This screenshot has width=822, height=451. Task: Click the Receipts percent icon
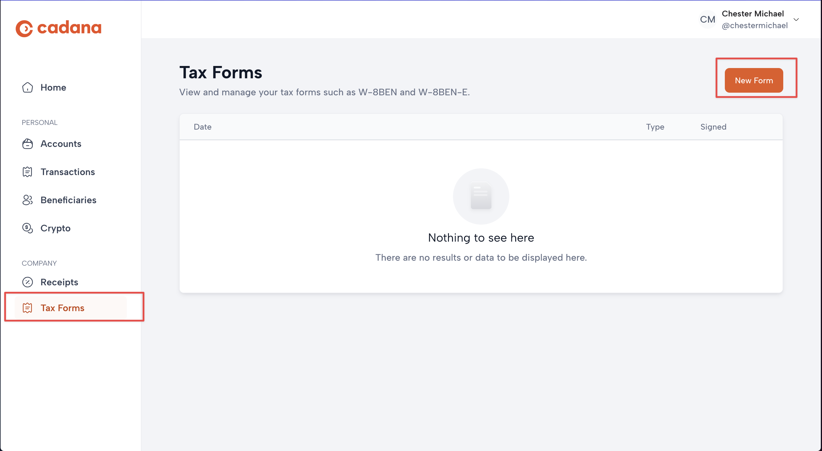click(27, 282)
